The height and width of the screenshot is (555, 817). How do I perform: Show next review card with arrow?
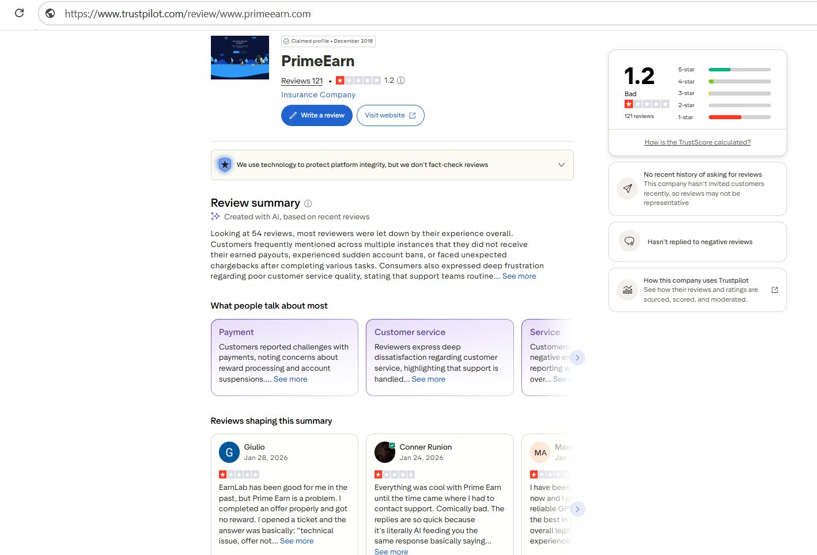(577, 509)
